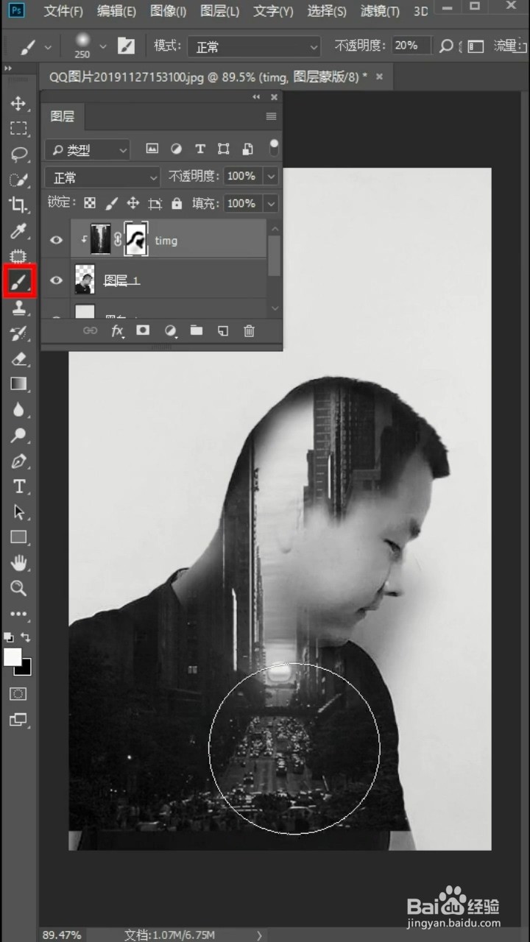Viewport: 530px width, 942px height.
Task: Select the timg layer mask thumbnail
Action: (136, 239)
